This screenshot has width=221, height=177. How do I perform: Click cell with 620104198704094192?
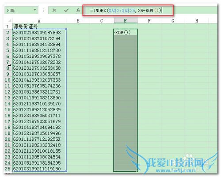pos(39,127)
